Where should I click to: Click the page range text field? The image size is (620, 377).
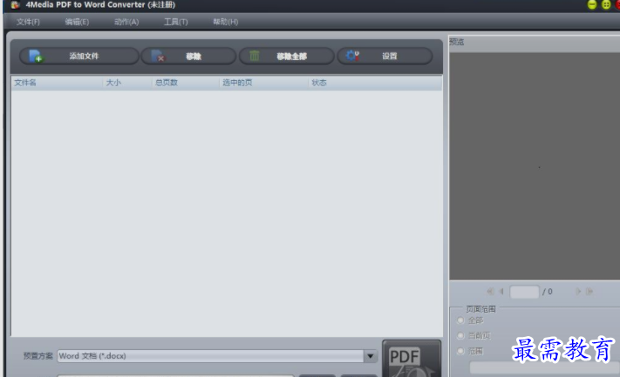[543, 367]
